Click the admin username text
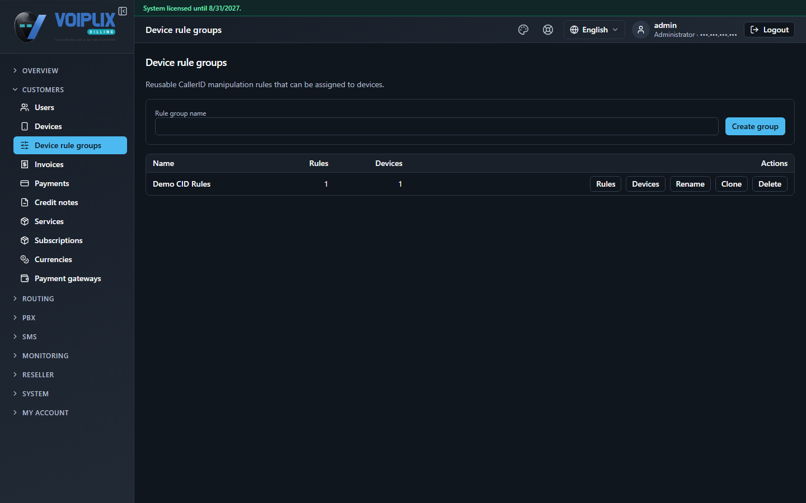 pyautogui.click(x=665, y=25)
